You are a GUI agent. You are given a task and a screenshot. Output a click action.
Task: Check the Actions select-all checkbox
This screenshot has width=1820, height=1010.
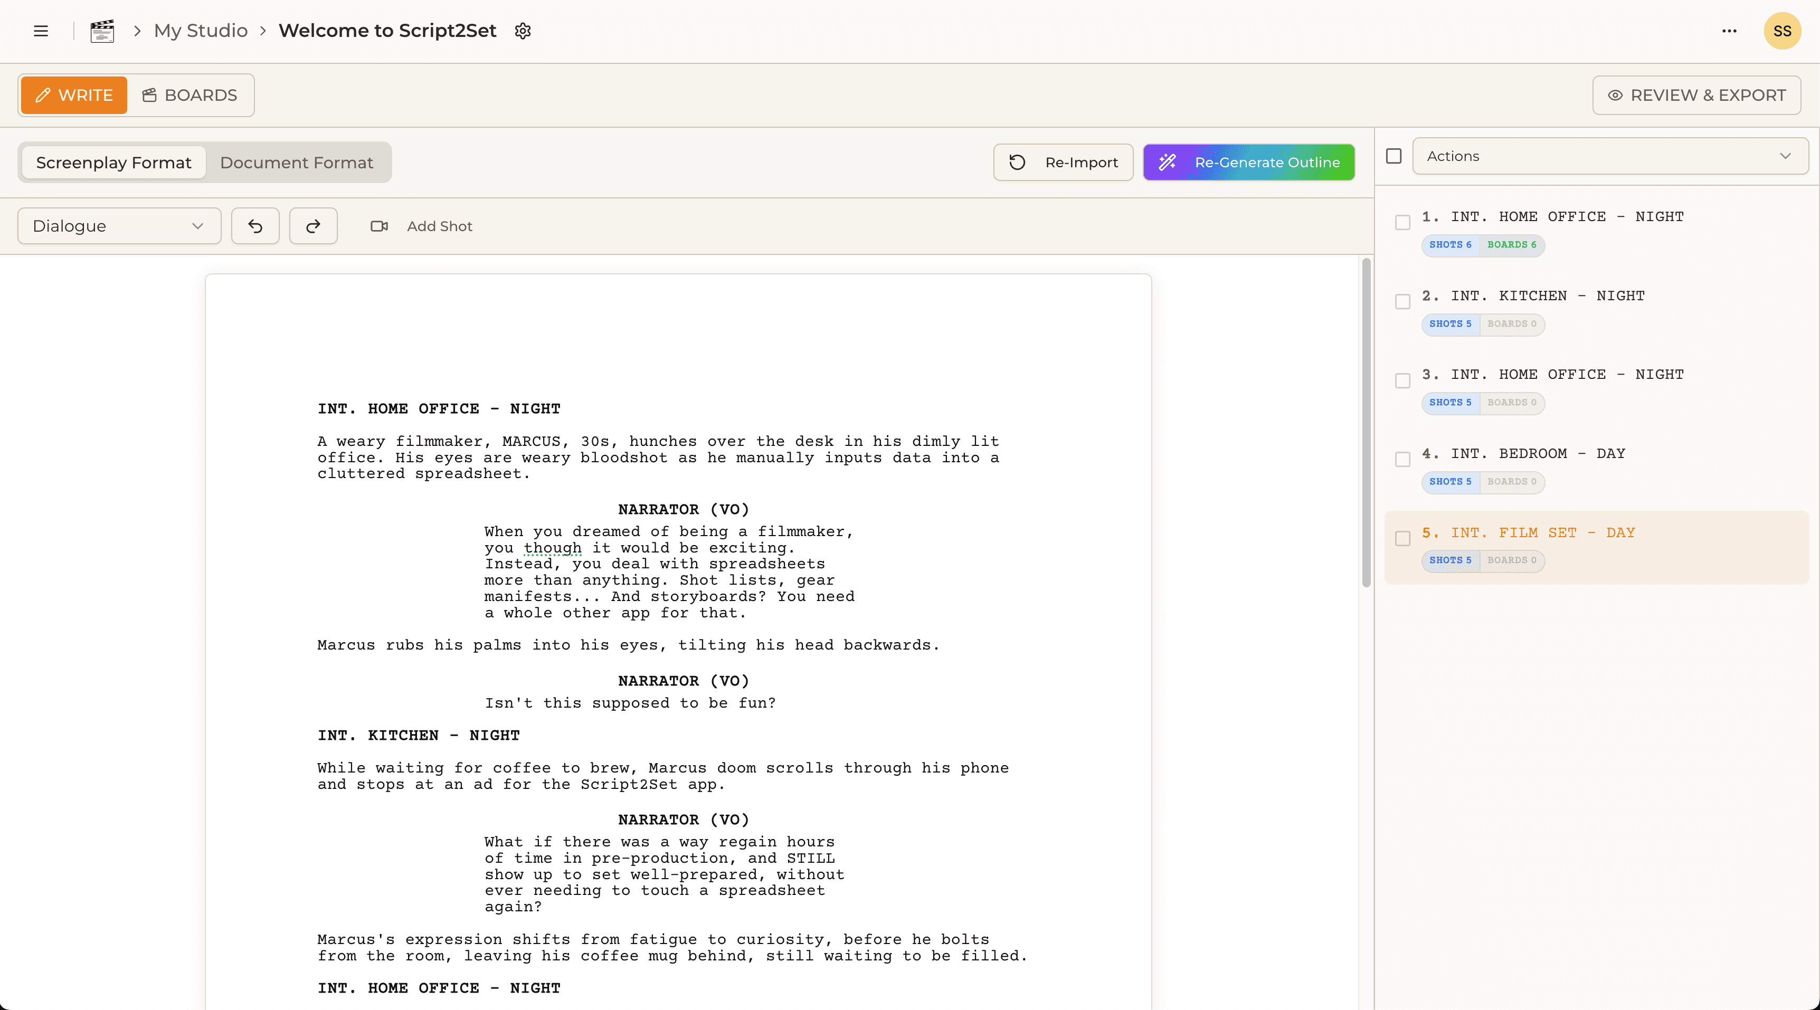[x=1394, y=155]
